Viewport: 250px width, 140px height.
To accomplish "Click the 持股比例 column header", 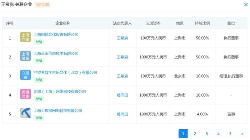I will tap(202, 23).
